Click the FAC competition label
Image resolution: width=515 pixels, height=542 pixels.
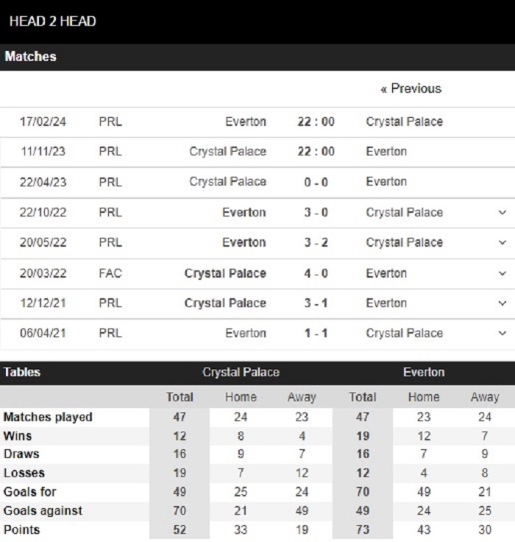pyautogui.click(x=110, y=273)
